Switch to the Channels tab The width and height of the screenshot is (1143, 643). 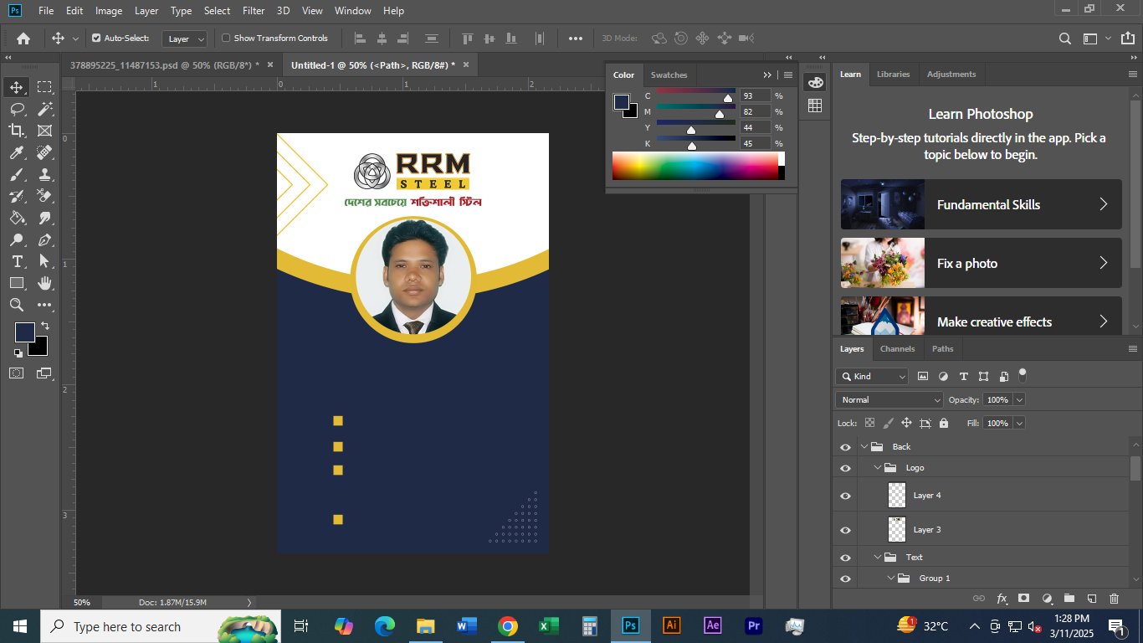[897, 349]
